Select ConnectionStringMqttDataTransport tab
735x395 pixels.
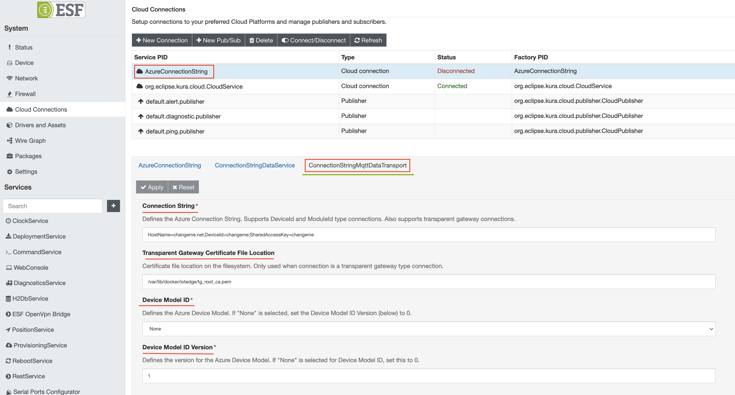(358, 165)
